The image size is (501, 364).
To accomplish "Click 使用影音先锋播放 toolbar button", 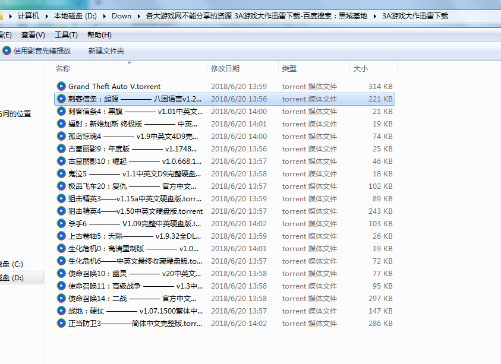I will 36,50.
